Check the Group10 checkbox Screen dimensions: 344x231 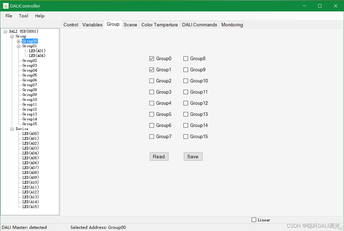pos(186,81)
